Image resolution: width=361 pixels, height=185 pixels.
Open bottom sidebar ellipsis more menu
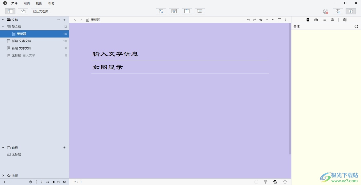tap(10, 182)
